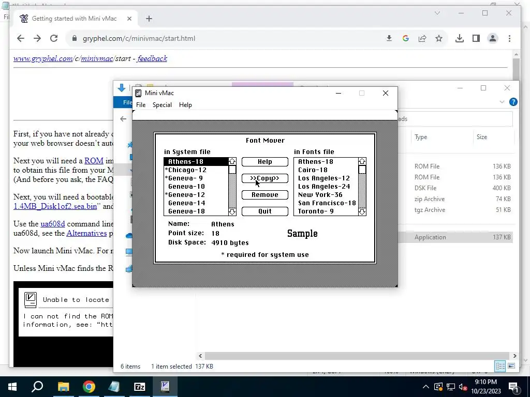Select the Getting started with Mini vMac tab
530x397 pixels.
74,19
